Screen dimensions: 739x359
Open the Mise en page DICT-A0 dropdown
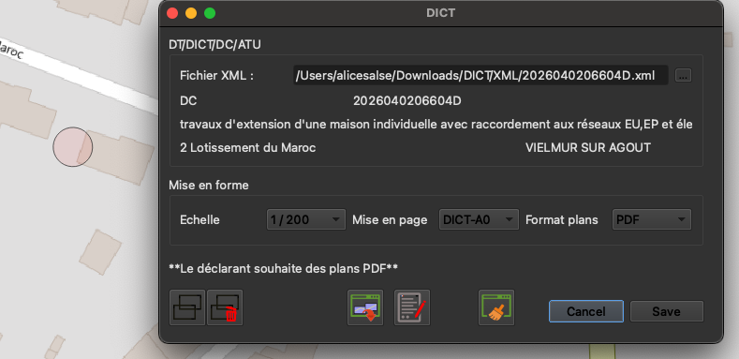(x=479, y=220)
